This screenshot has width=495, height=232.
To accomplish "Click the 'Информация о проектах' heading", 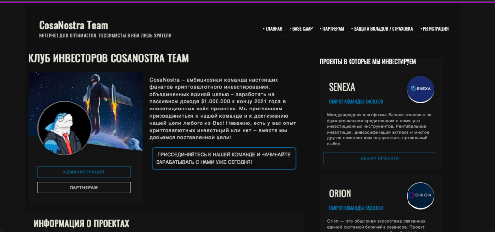I will (81, 223).
